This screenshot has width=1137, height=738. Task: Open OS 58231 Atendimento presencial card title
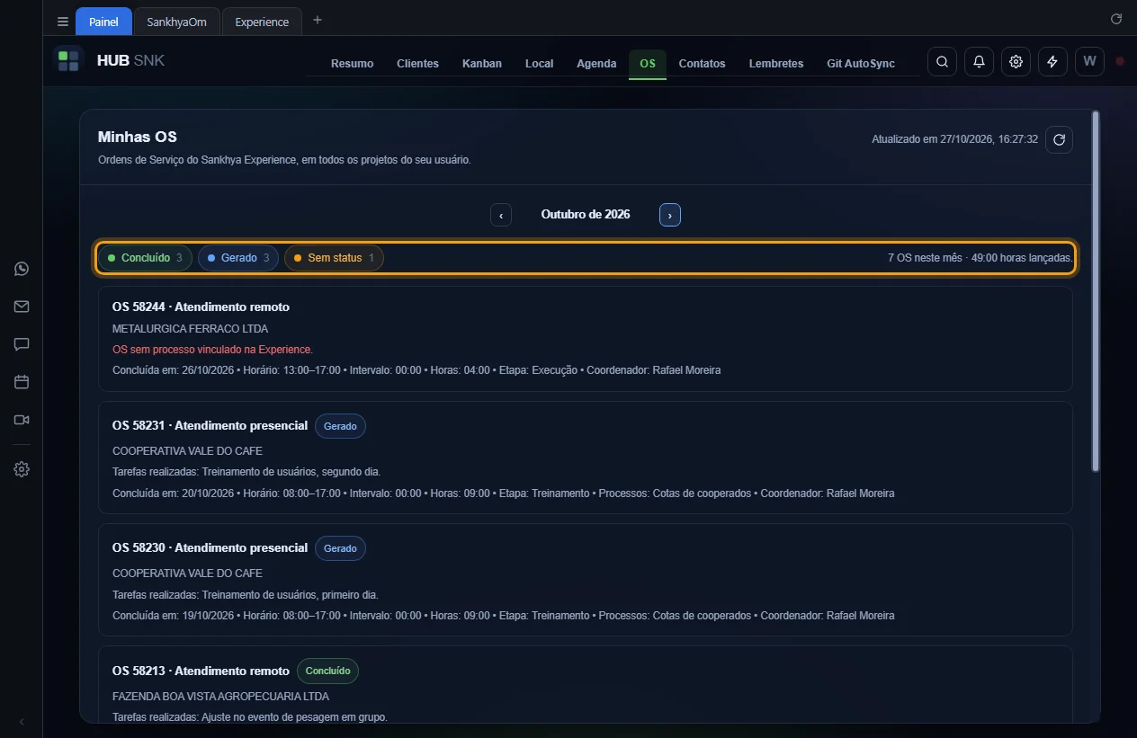click(210, 425)
